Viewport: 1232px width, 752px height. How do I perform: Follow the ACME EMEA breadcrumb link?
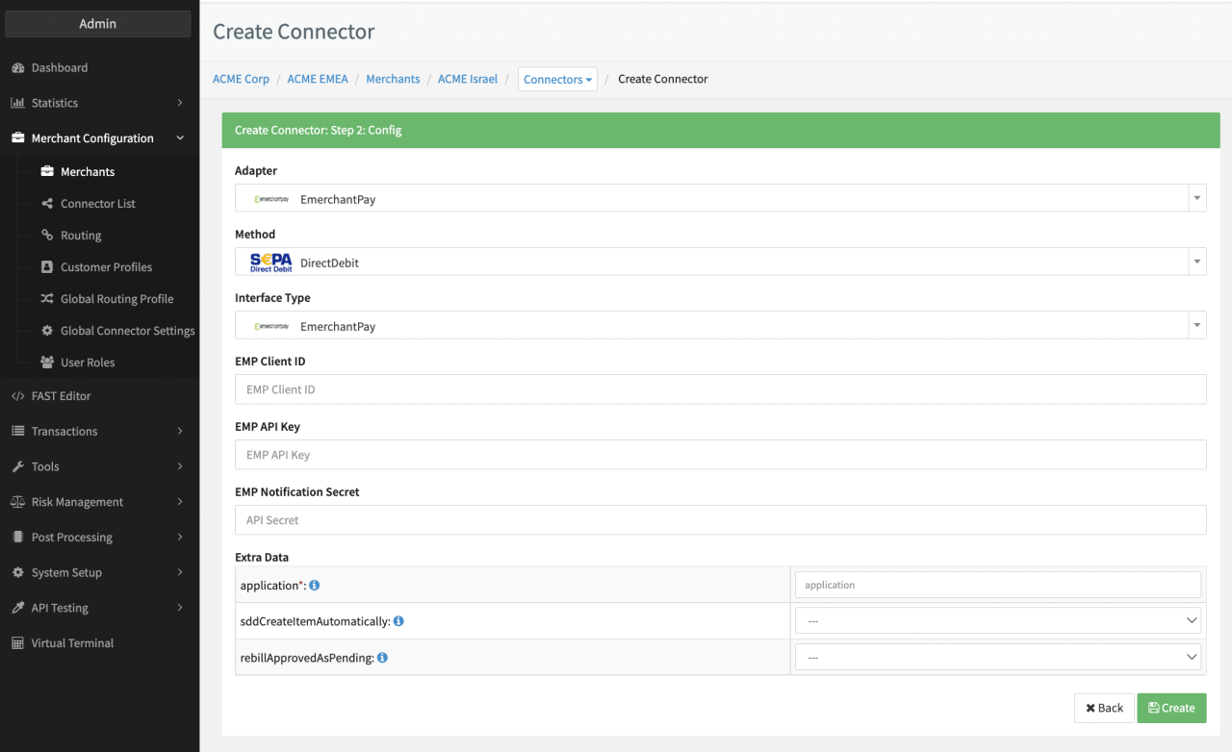point(317,79)
